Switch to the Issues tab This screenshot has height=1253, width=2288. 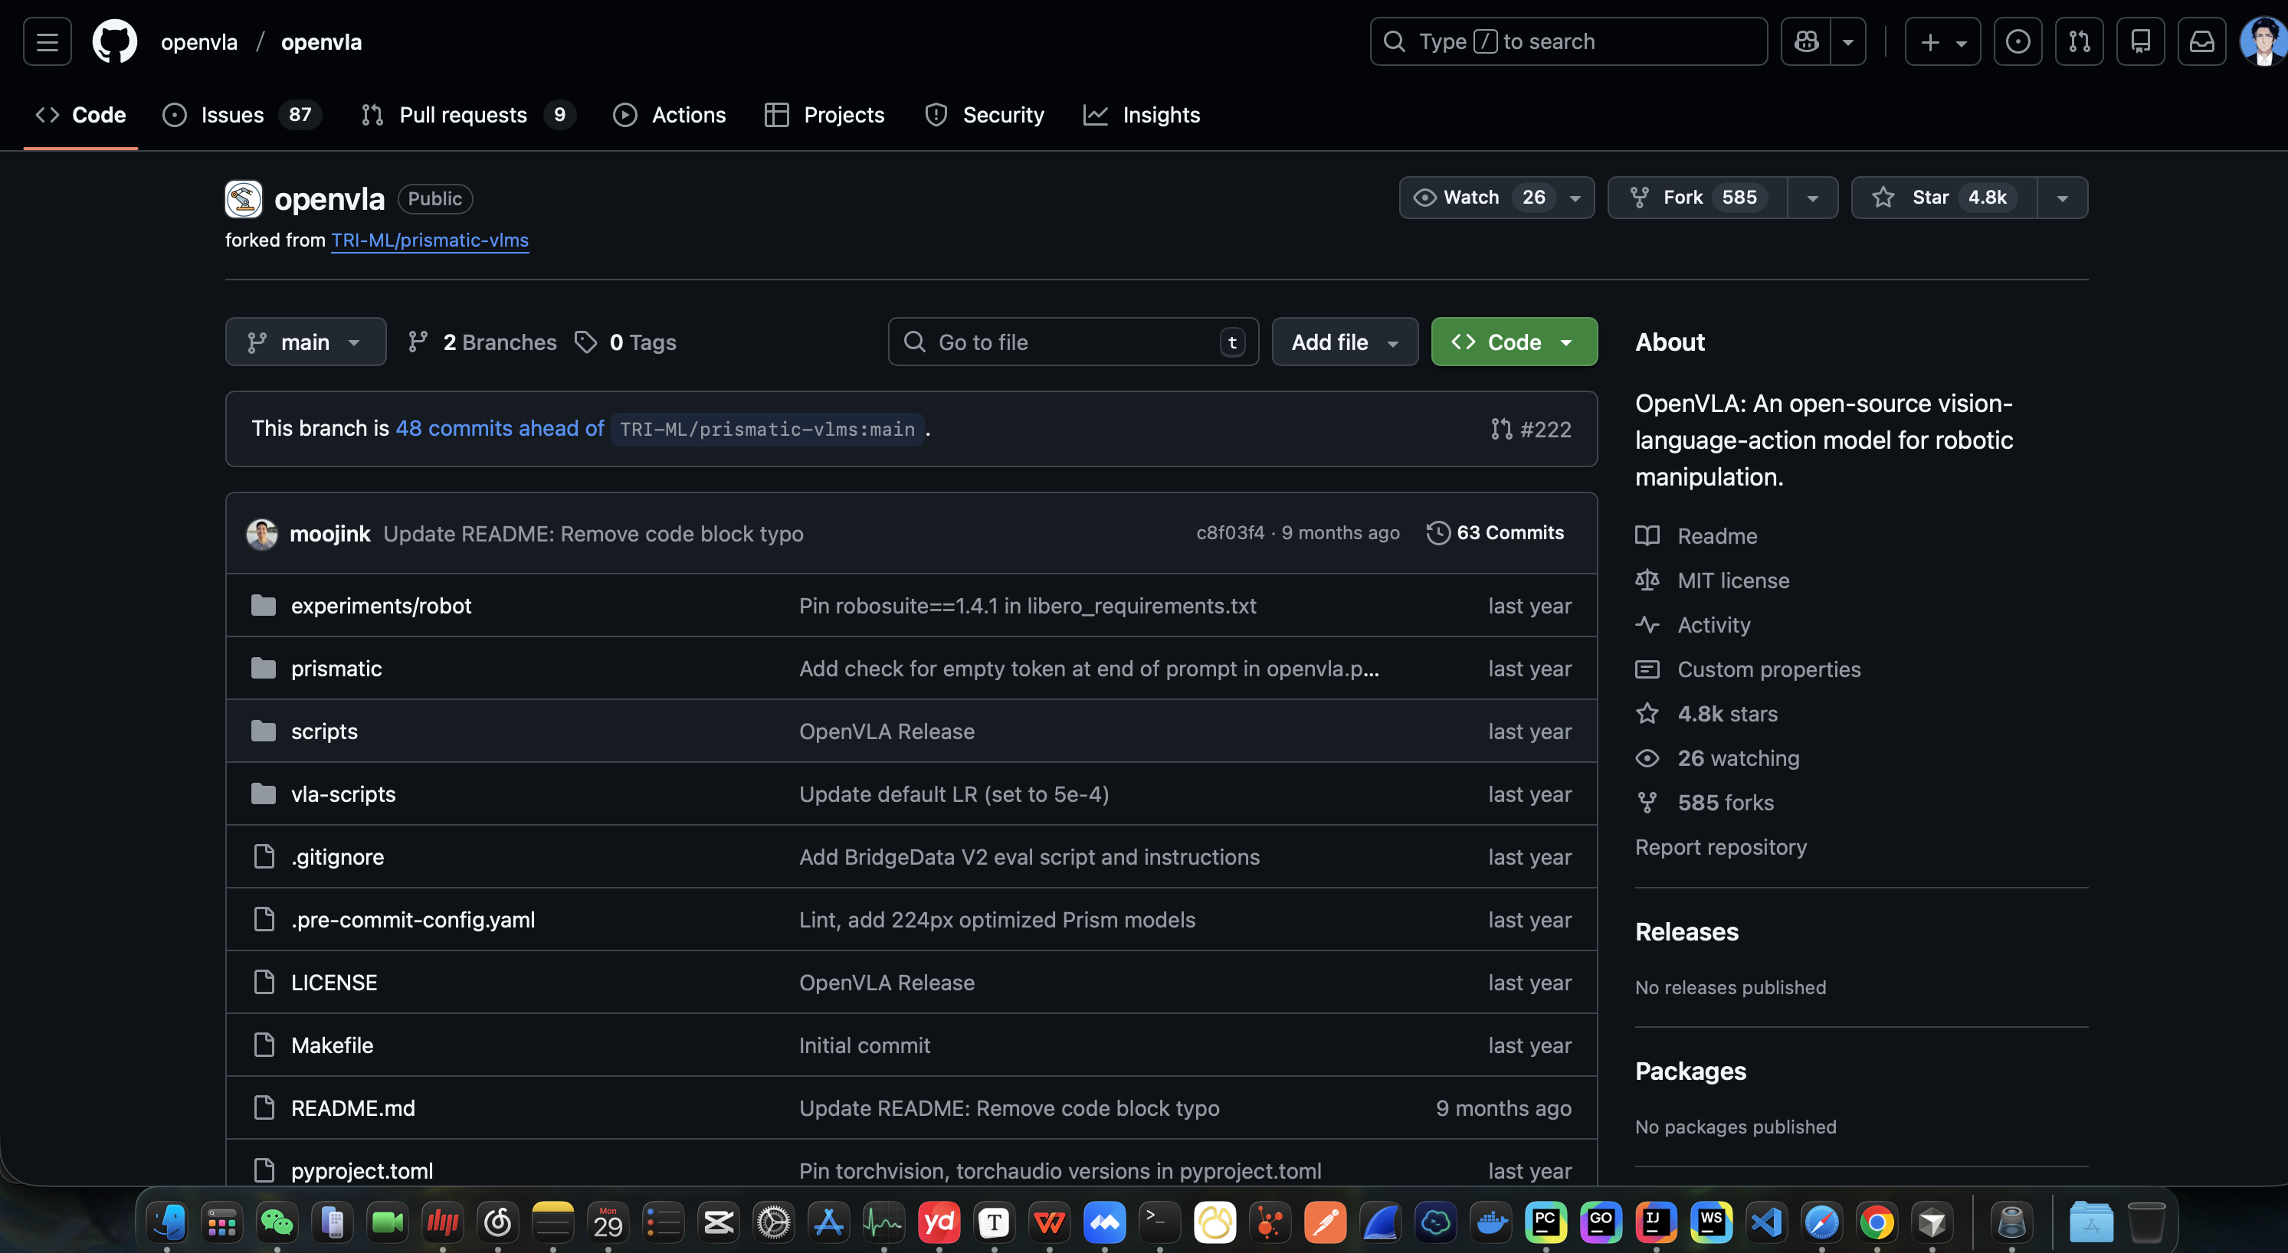coord(233,115)
